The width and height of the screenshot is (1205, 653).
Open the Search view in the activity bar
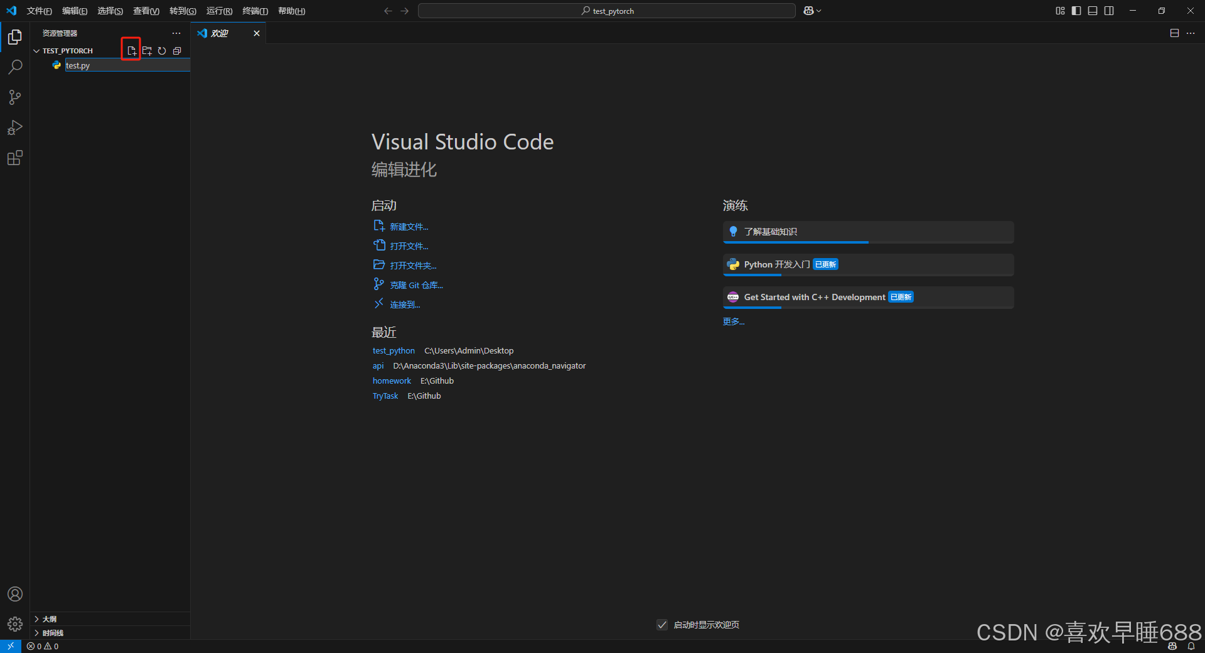point(14,67)
